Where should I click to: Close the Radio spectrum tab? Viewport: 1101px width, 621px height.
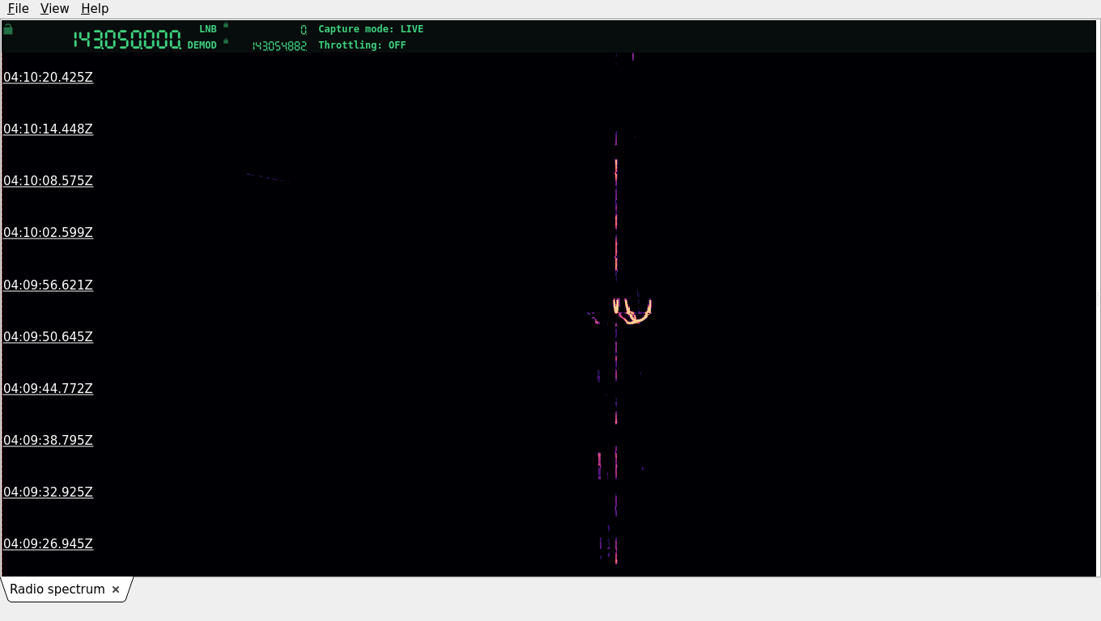pos(116,589)
